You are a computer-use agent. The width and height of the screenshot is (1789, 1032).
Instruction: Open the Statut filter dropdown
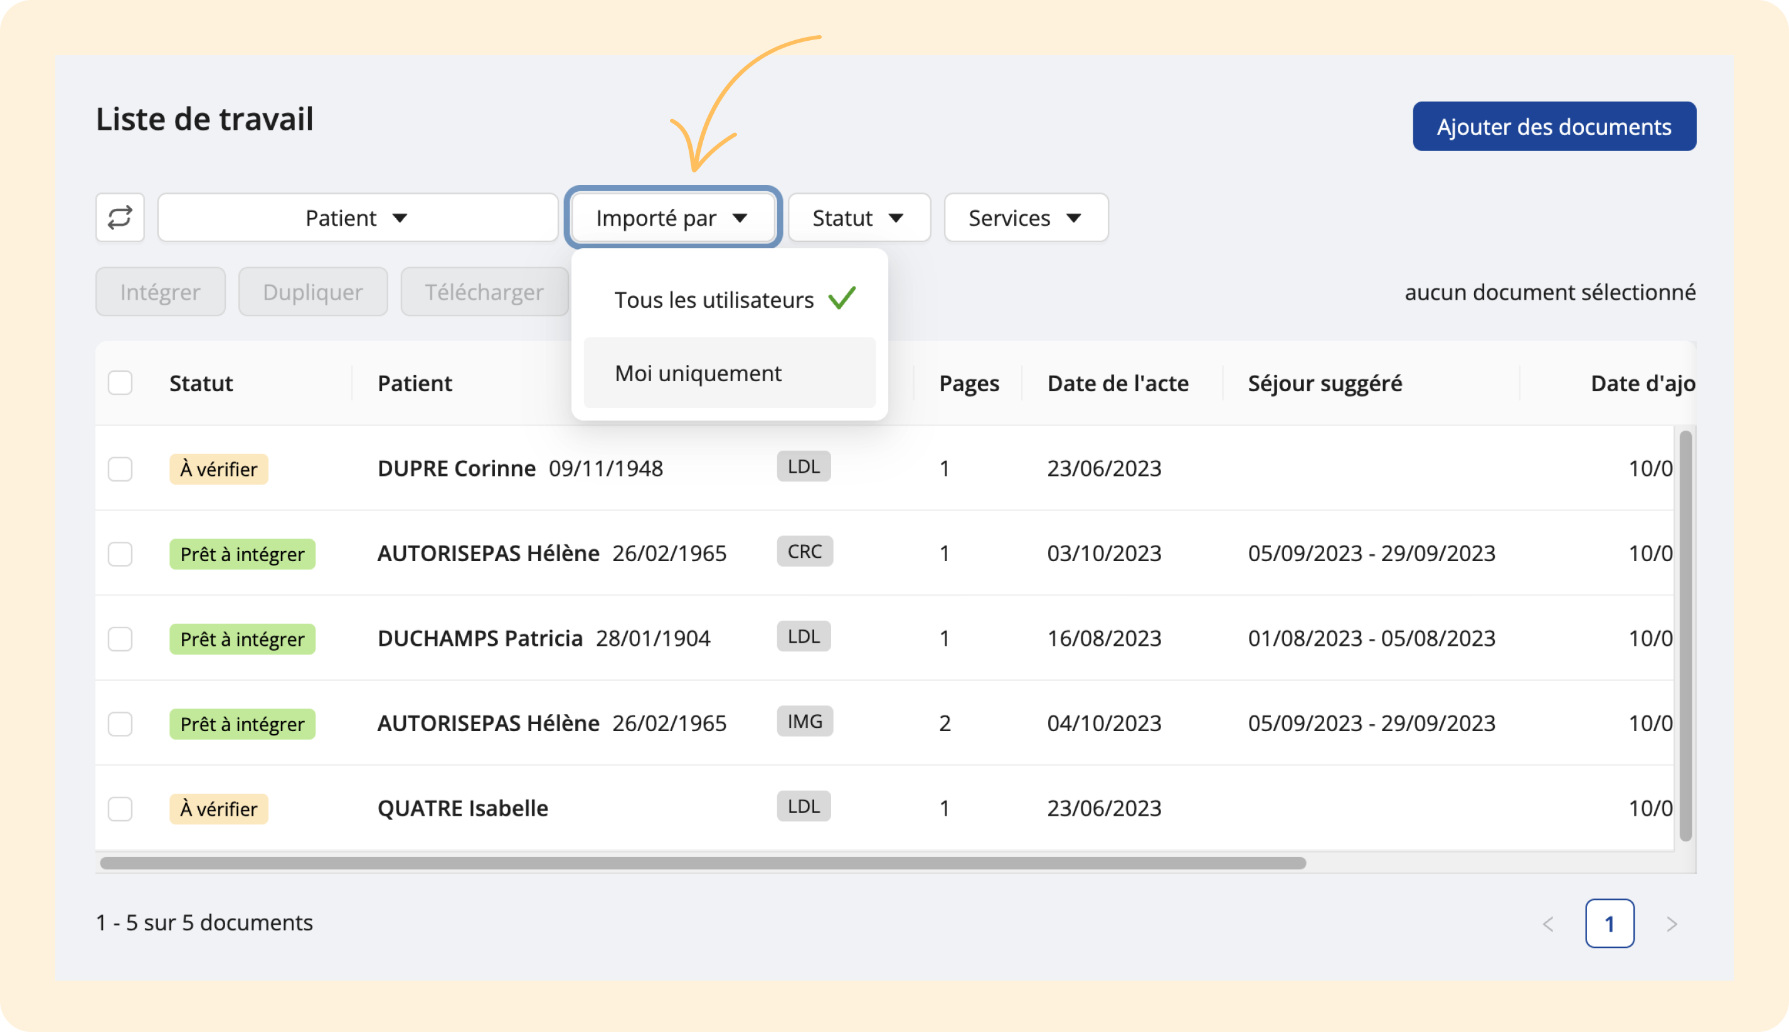pos(859,218)
